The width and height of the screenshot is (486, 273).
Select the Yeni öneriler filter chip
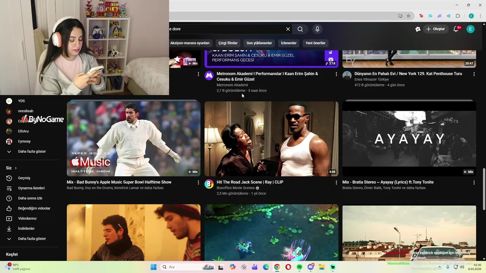coord(316,43)
